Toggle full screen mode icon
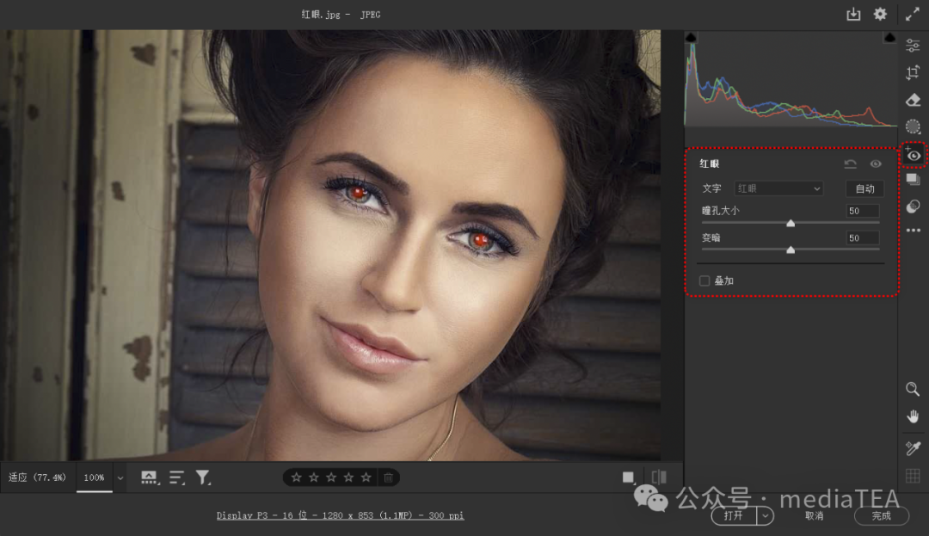 [913, 15]
